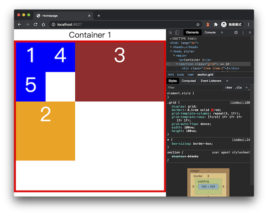The width and height of the screenshot is (268, 215).
Task: Close the DevTools panel
Action: point(250,32)
